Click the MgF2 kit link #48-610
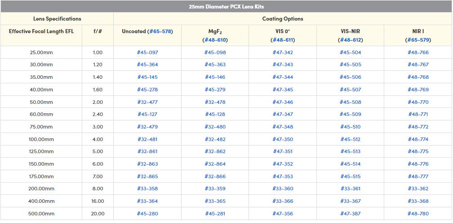 click(215, 40)
